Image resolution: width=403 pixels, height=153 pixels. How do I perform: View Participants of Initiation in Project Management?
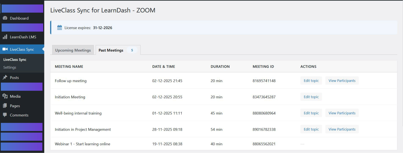(x=342, y=129)
